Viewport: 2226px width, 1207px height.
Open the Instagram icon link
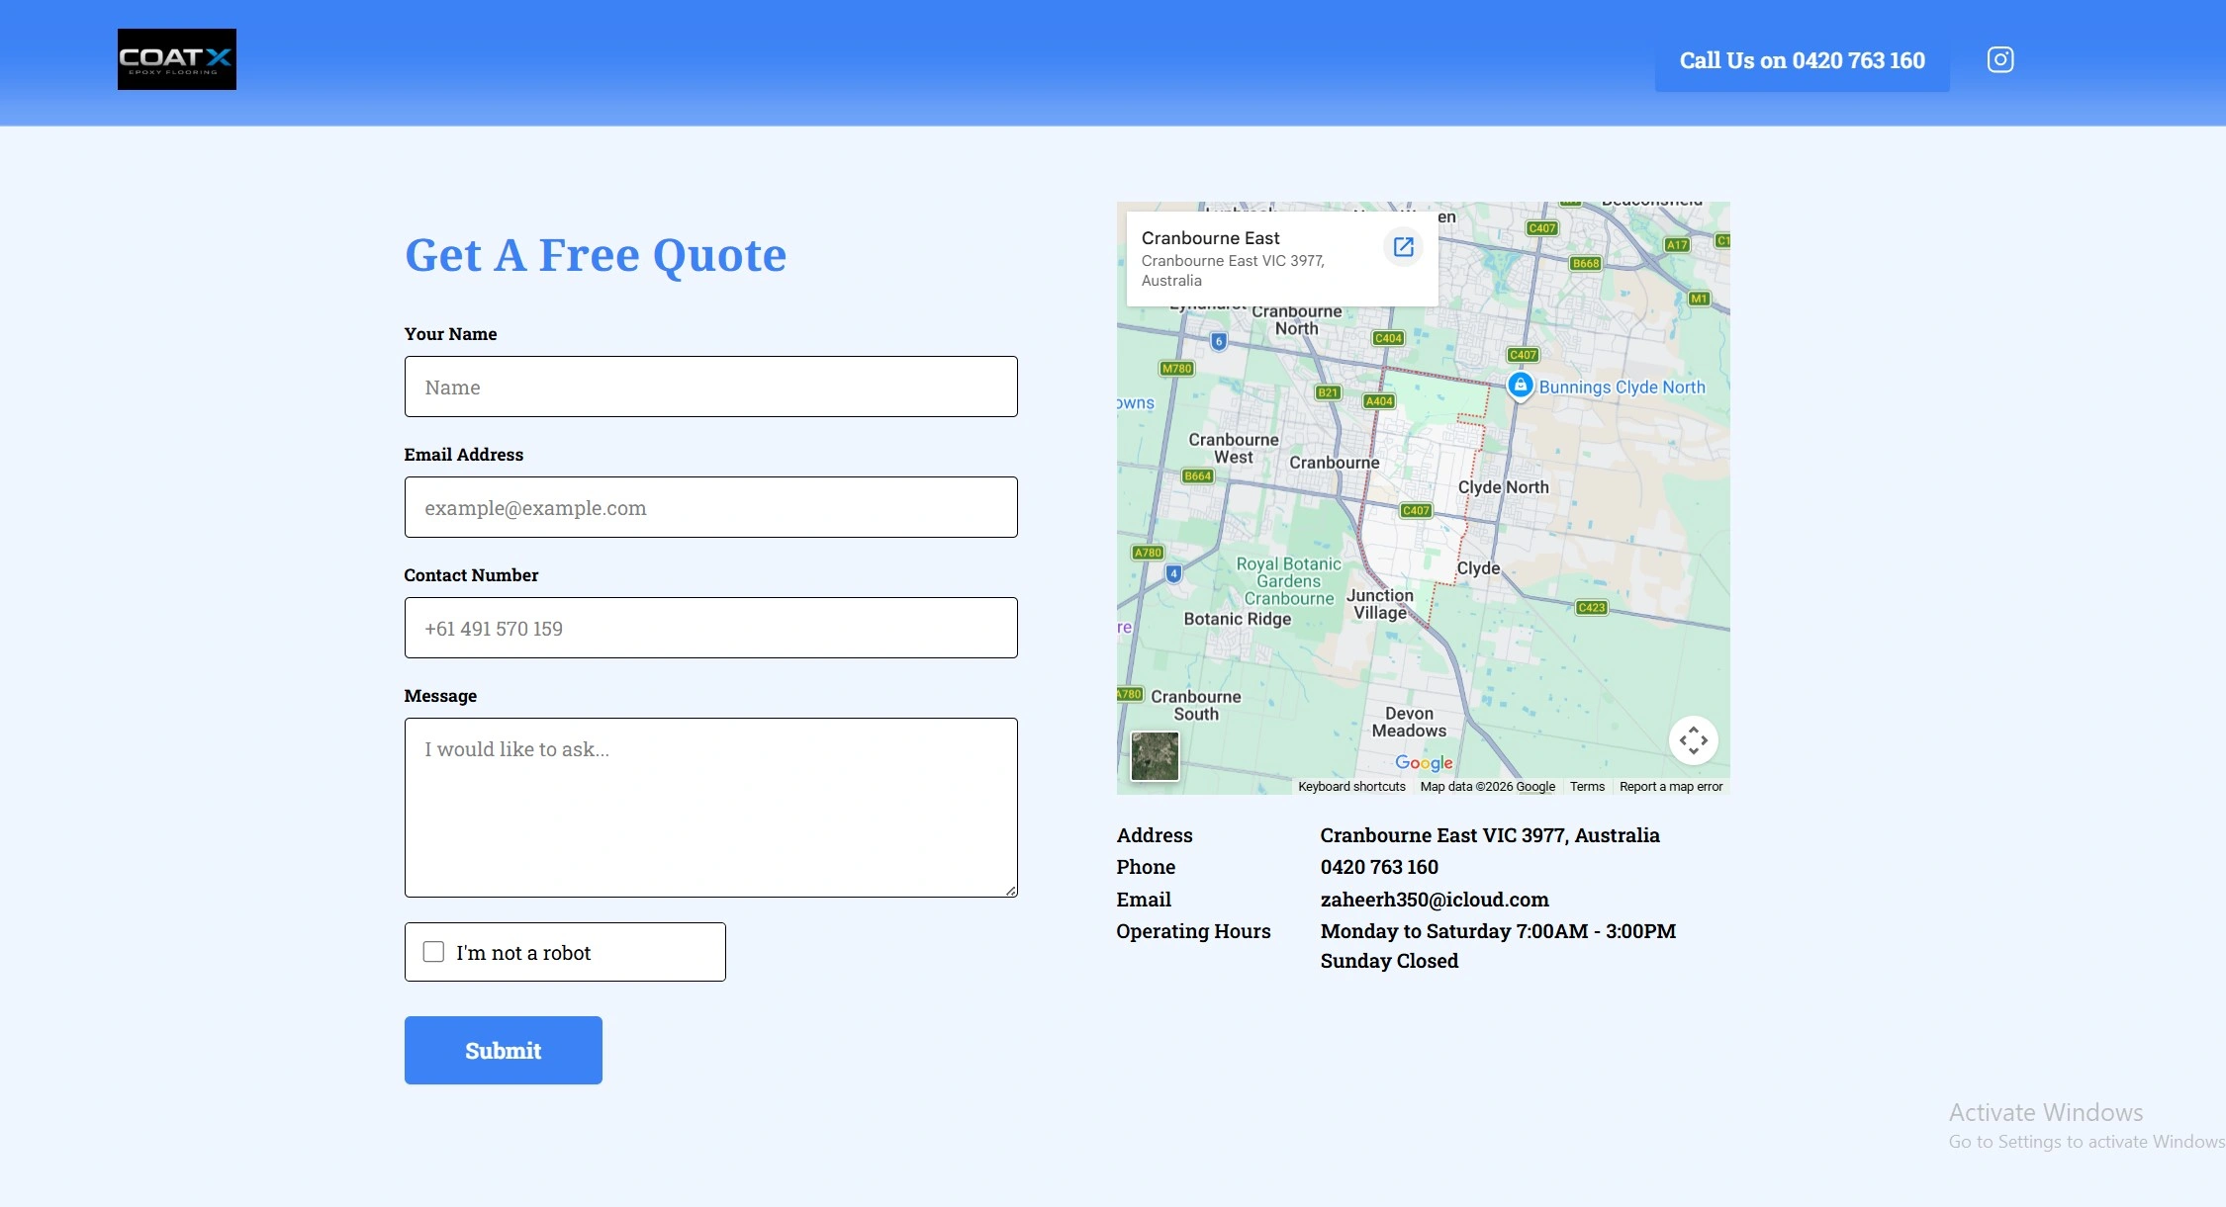(x=2000, y=60)
